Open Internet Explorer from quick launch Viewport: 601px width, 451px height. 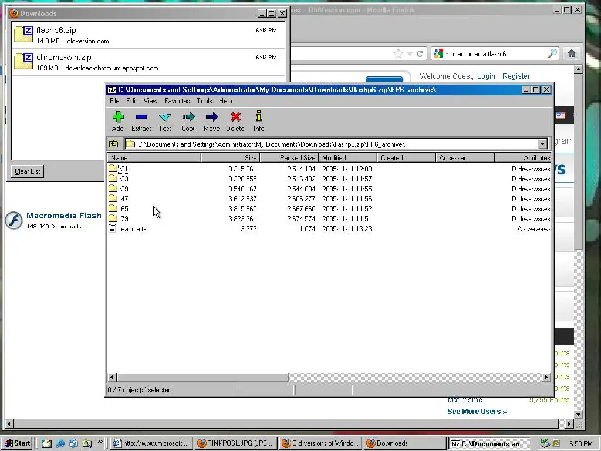tap(60, 443)
